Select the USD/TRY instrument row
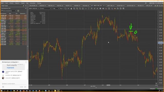The height and width of the screenshot is (92, 164). (14, 43)
